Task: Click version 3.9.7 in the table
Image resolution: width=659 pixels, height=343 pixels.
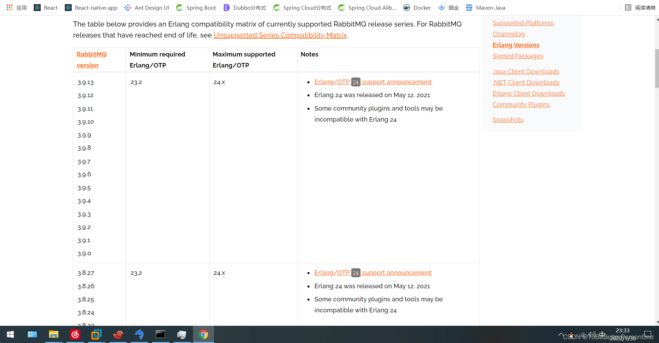Action: 84,162
